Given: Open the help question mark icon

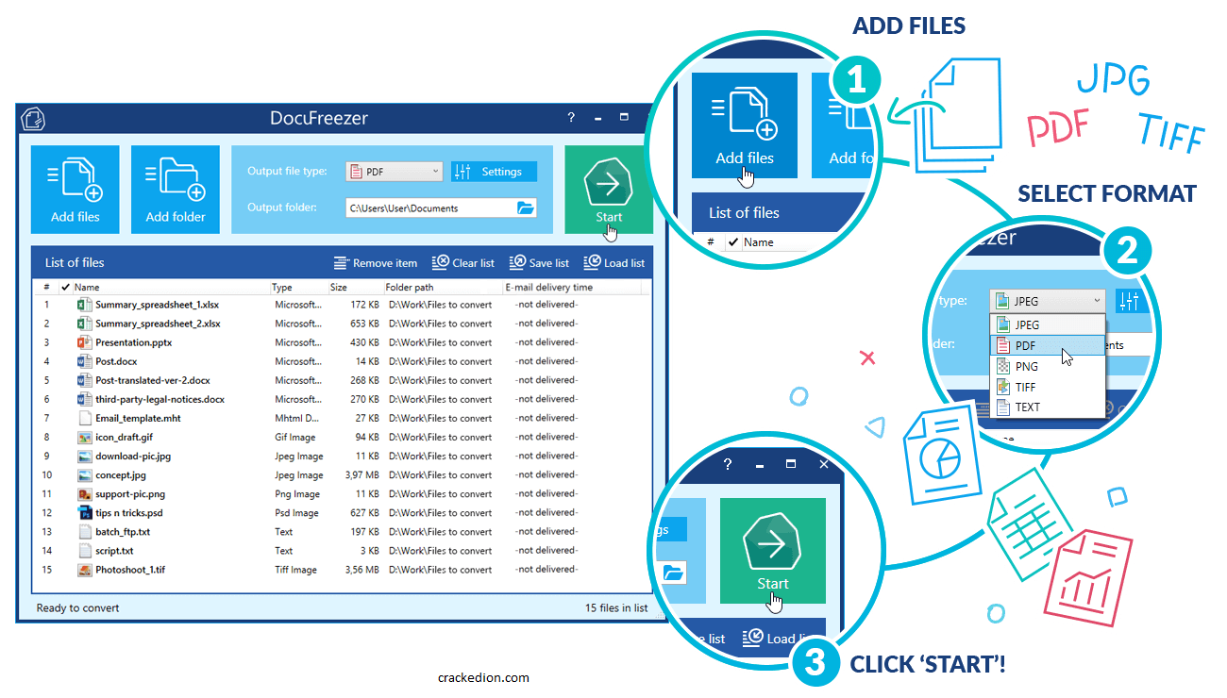Looking at the screenshot, I should pos(570,118).
